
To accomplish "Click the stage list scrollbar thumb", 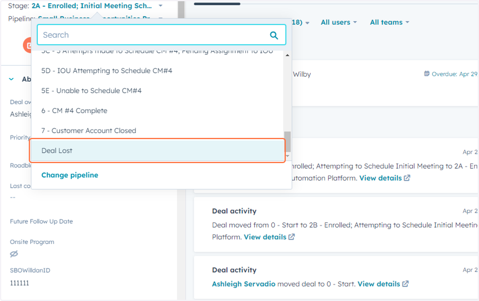I will [x=287, y=141].
